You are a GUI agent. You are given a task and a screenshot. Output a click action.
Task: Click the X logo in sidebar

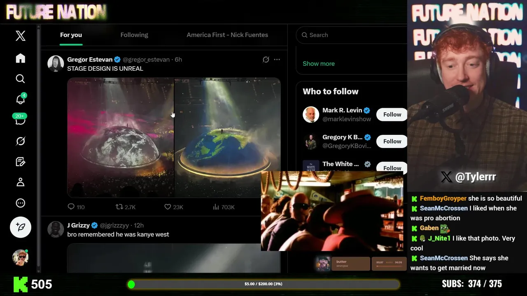20,36
